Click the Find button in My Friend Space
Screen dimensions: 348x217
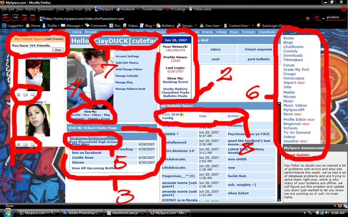pos(58,50)
